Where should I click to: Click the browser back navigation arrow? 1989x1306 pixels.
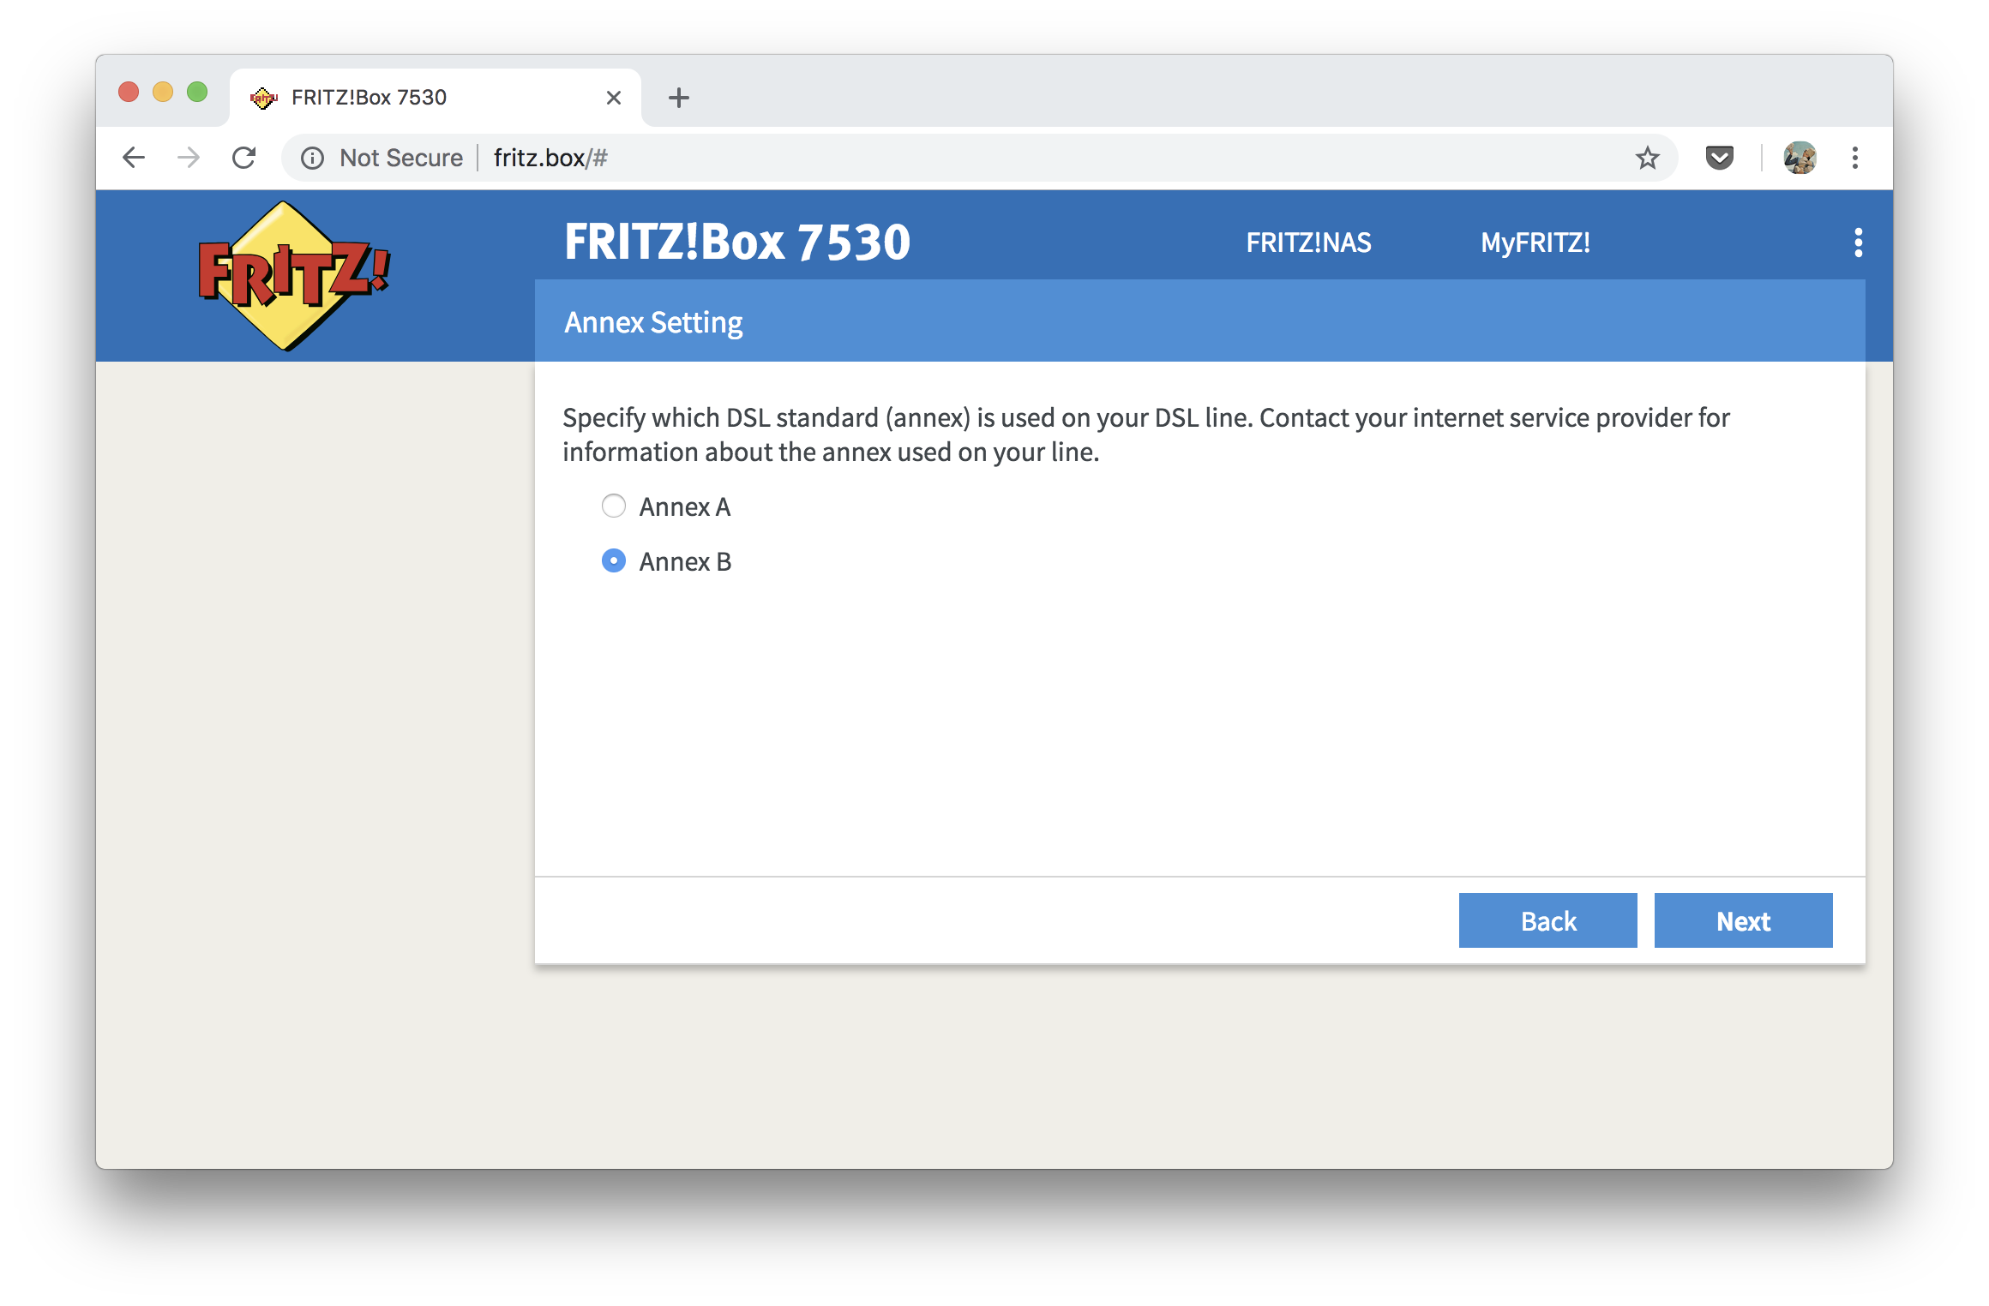(133, 158)
